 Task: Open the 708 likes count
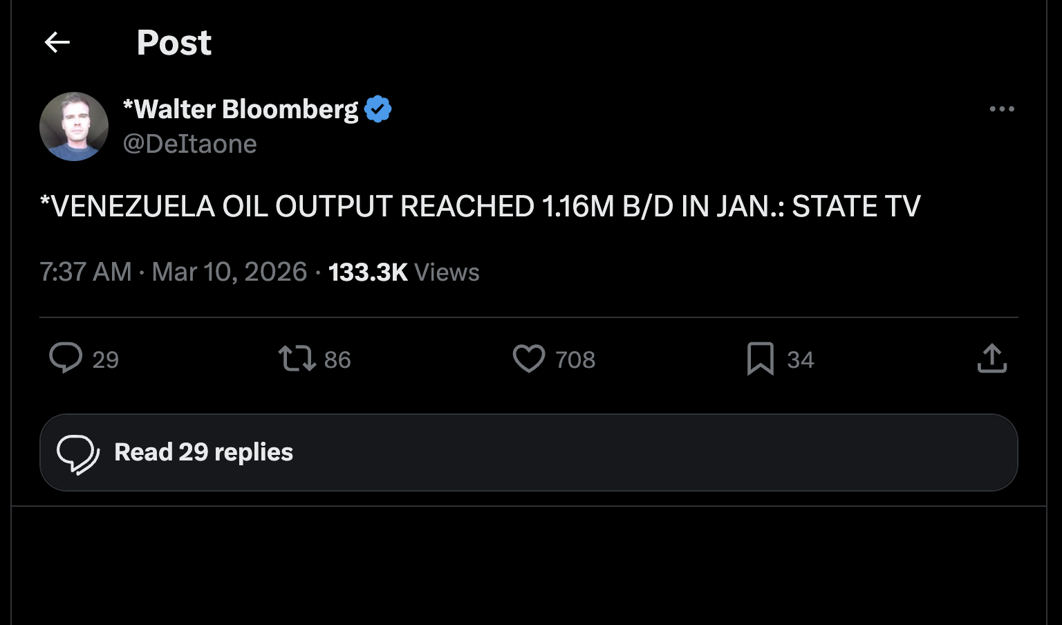coord(575,360)
